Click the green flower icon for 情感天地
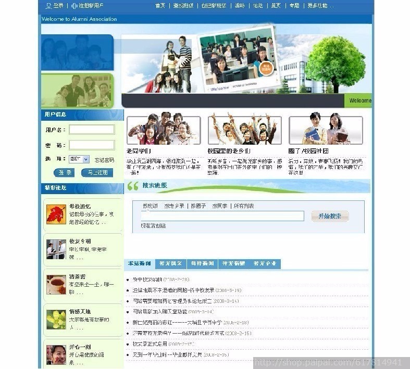Viewport: 410px width, 369px height. [x=56, y=320]
